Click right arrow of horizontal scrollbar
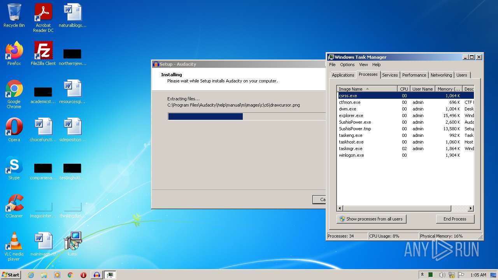This screenshot has height=280, width=498. pyautogui.click(x=470, y=208)
